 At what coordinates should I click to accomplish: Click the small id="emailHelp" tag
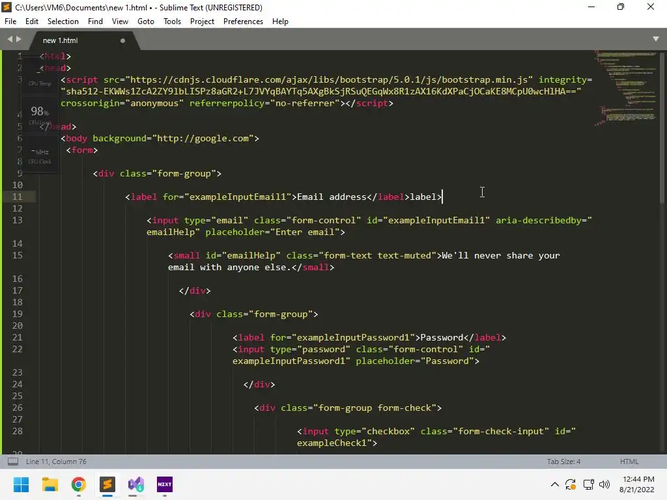click(x=224, y=255)
